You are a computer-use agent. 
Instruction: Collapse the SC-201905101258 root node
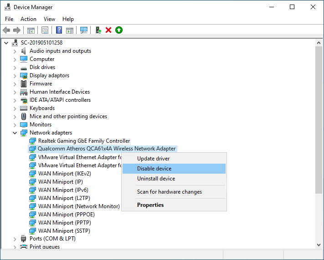(6, 43)
